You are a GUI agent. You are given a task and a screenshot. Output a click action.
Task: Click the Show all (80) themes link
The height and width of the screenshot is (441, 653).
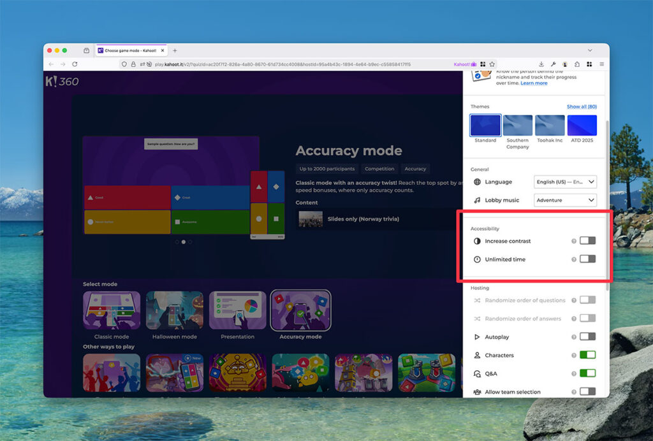[x=582, y=106]
